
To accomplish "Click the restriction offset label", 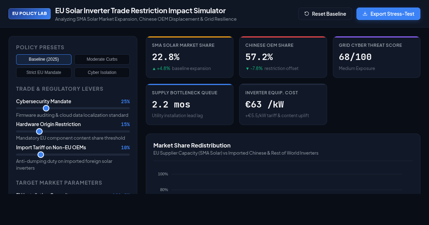I will click(281, 68).
